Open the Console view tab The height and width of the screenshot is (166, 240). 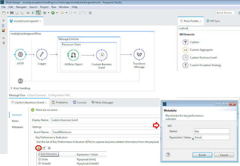click(x=80, y=102)
